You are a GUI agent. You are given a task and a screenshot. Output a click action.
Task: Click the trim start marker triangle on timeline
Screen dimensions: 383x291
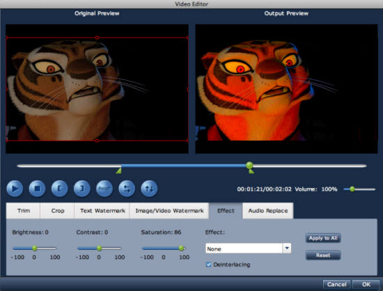pos(118,171)
